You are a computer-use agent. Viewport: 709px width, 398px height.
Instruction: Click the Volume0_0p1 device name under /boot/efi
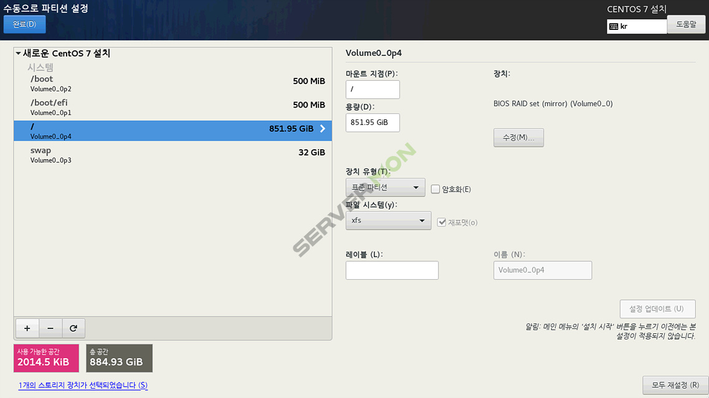[50, 113]
